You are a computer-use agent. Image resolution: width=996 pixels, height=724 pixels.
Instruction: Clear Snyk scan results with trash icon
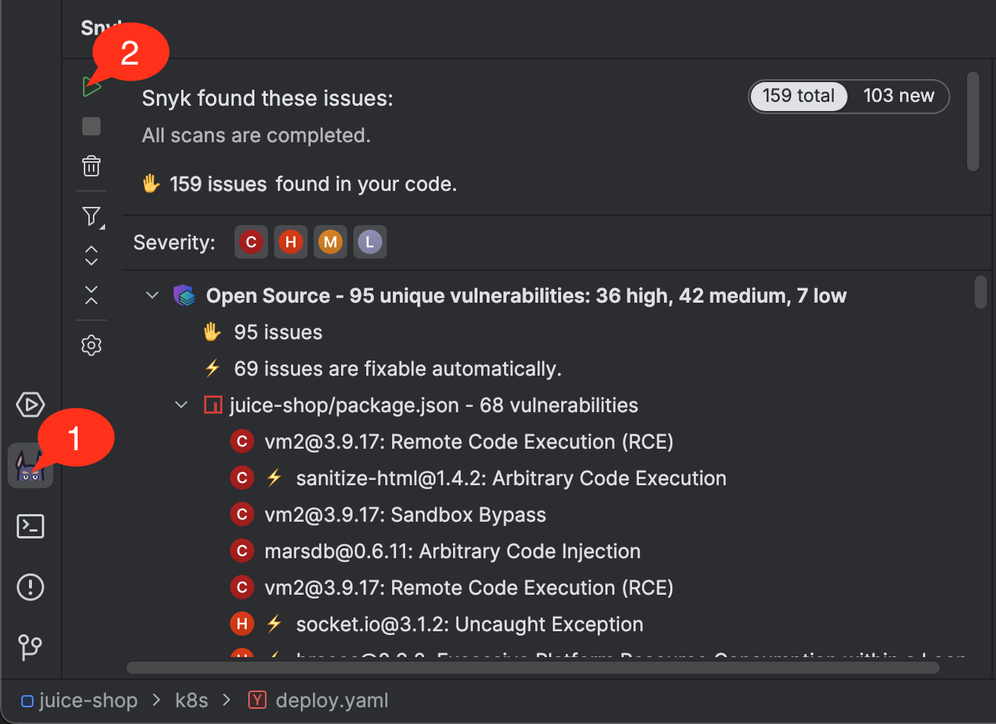(91, 167)
